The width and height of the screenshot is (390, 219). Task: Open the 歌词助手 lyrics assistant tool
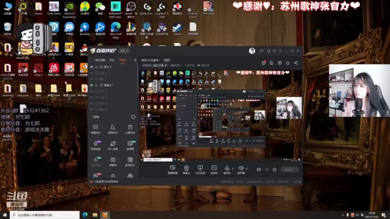pos(130,162)
